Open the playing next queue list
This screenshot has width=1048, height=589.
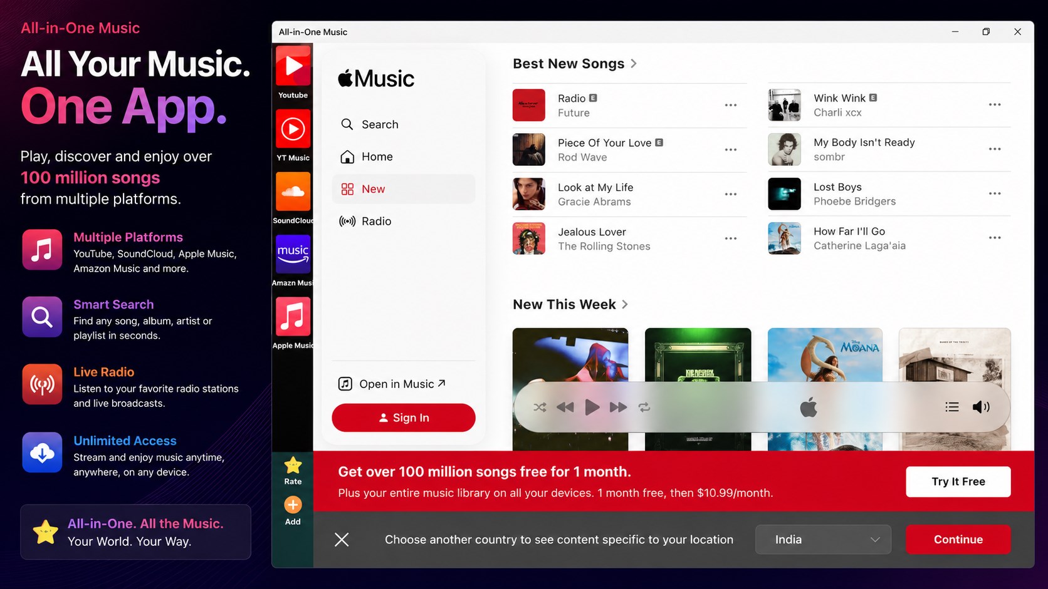pos(952,407)
